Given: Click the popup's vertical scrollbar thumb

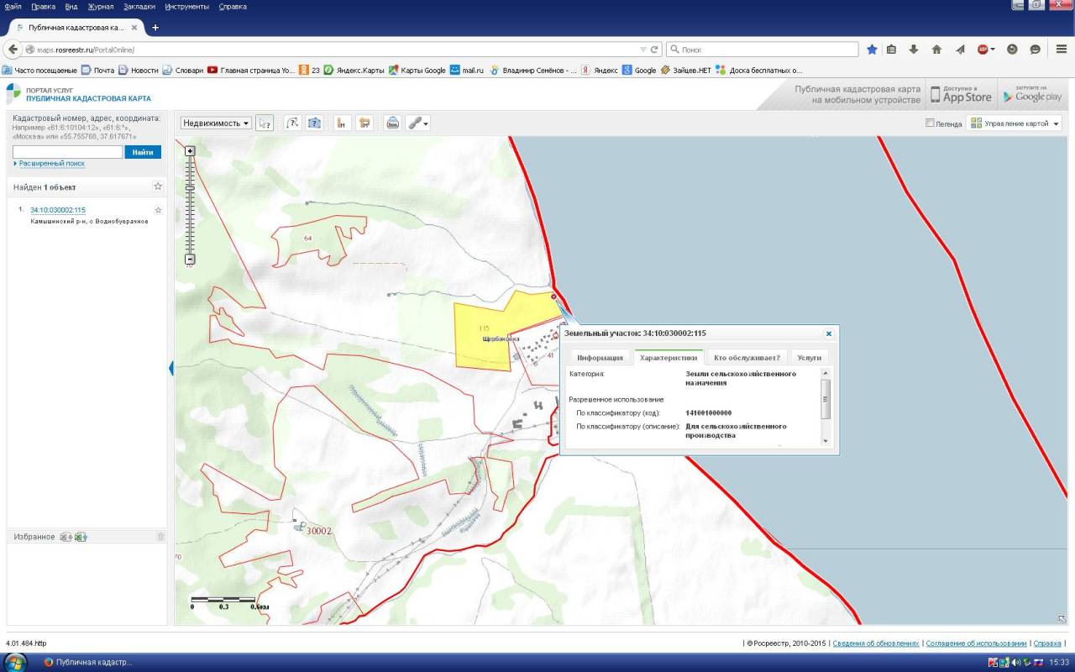Looking at the screenshot, I should pos(826,398).
